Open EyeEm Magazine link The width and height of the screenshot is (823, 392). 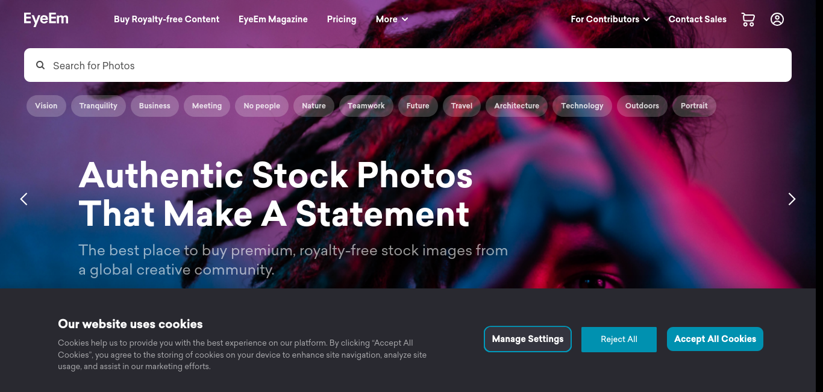[273, 19]
